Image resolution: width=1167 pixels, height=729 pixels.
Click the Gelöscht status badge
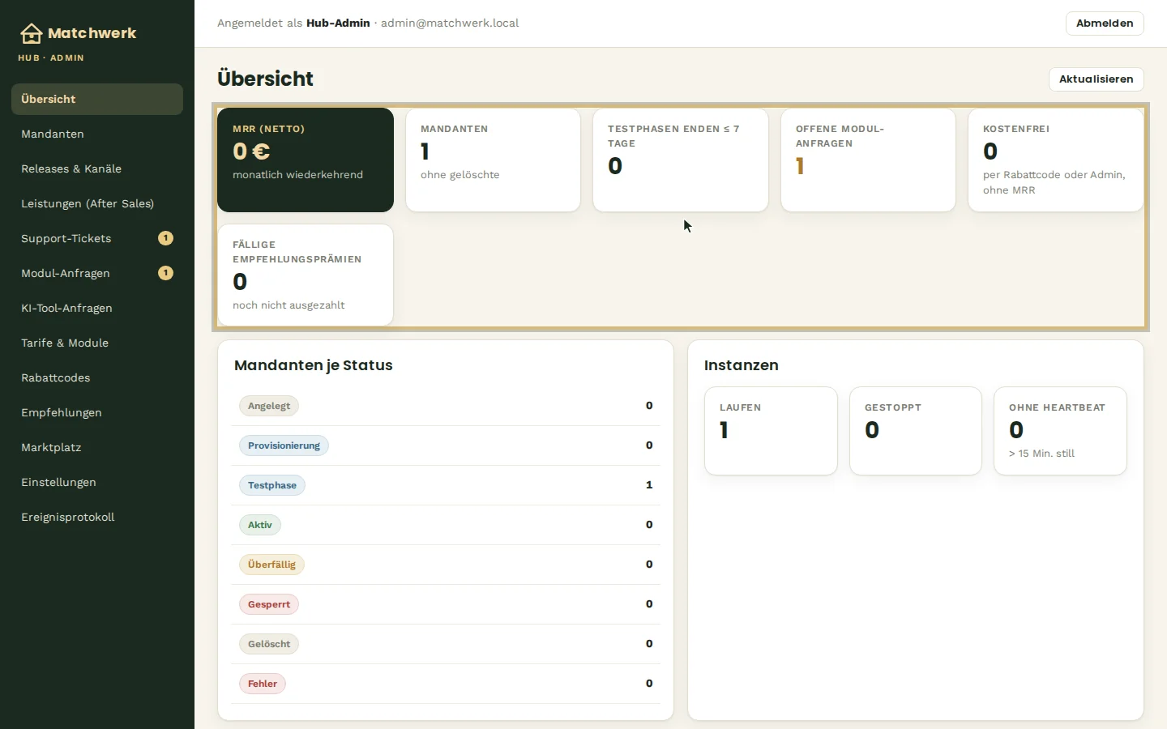[x=269, y=644]
